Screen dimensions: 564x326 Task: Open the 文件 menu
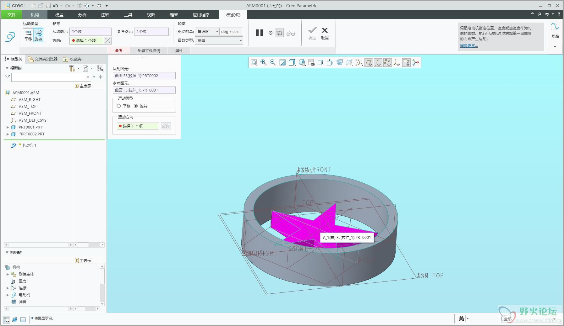12,15
